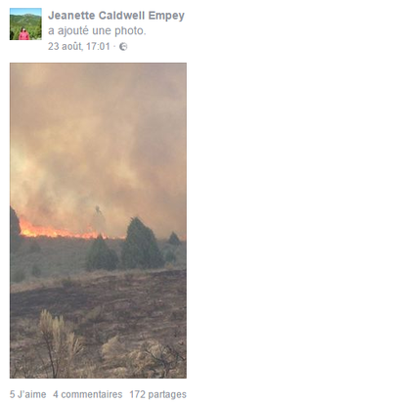Click the red-jacketed person in the avatar

click(x=23, y=34)
